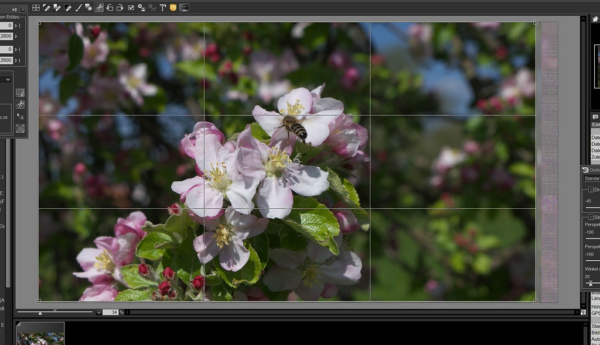Image resolution: width=600 pixels, height=345 pixels.
Task: Toggle the checkbox above the Perspektive slider
Action: tap(591, 218)
